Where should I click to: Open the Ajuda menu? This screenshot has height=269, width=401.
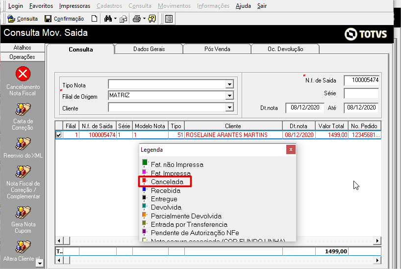pos(243,6)
